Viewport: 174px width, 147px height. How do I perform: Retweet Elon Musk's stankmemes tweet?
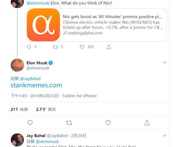pyautogui.click(x=69, y=123)
